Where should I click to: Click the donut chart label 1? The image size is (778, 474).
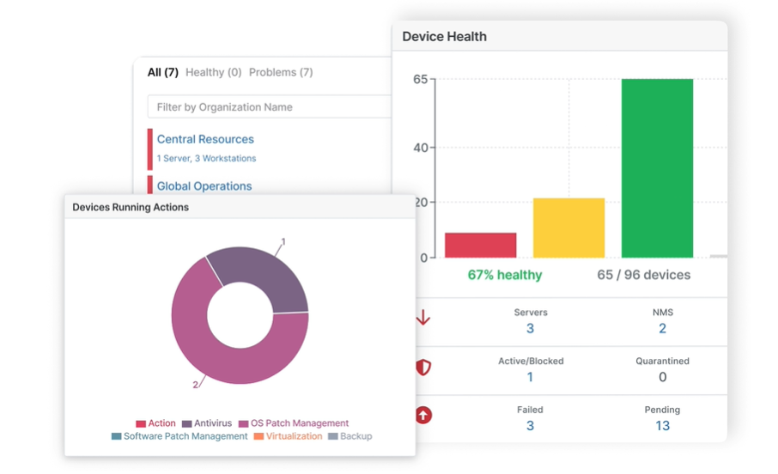click(x=283, y=241)
